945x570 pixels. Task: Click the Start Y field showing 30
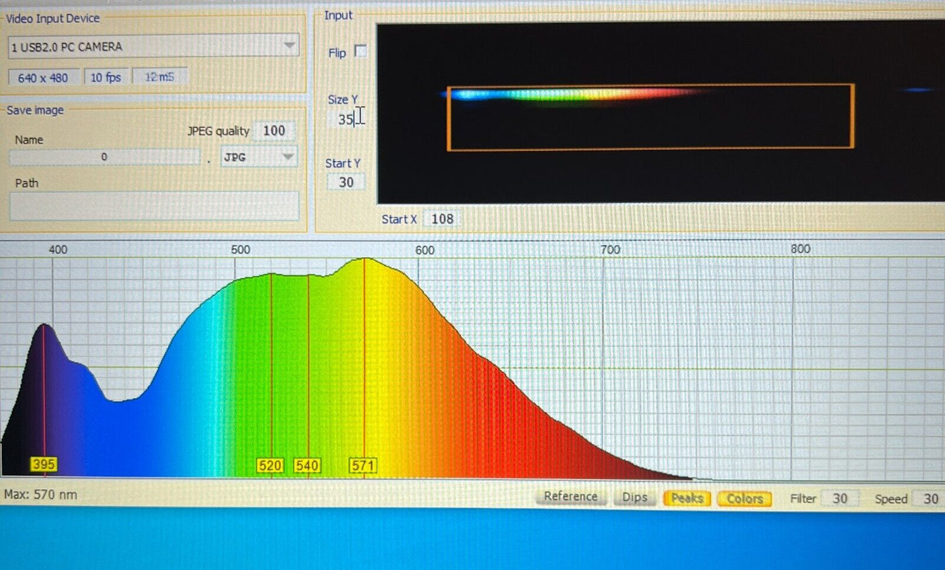[x=346, y=182]
